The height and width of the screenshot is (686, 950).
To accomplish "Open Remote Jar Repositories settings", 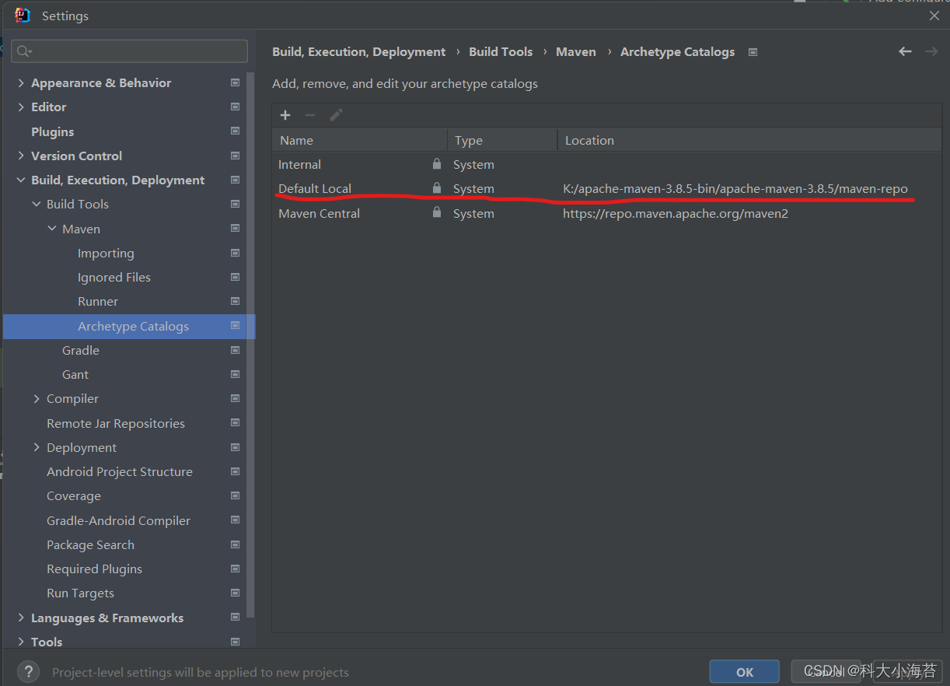I will (x=116, y=423).
